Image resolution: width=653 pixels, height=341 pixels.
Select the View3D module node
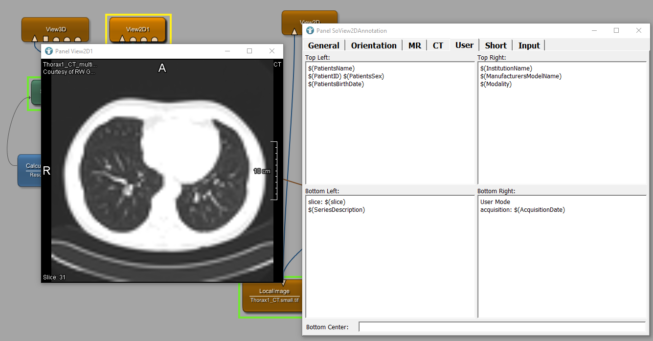point(55,28)
